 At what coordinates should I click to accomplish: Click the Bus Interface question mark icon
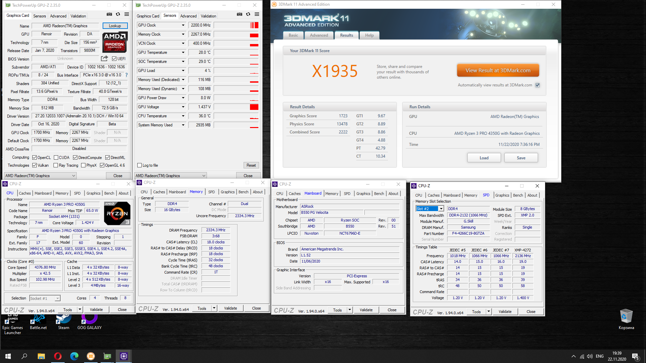point(127,75)
